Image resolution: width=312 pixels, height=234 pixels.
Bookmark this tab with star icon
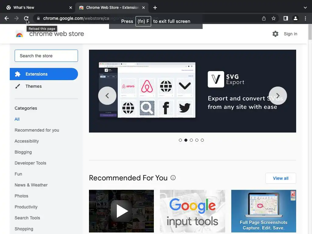pyautogui.click(x=274, y=18)
